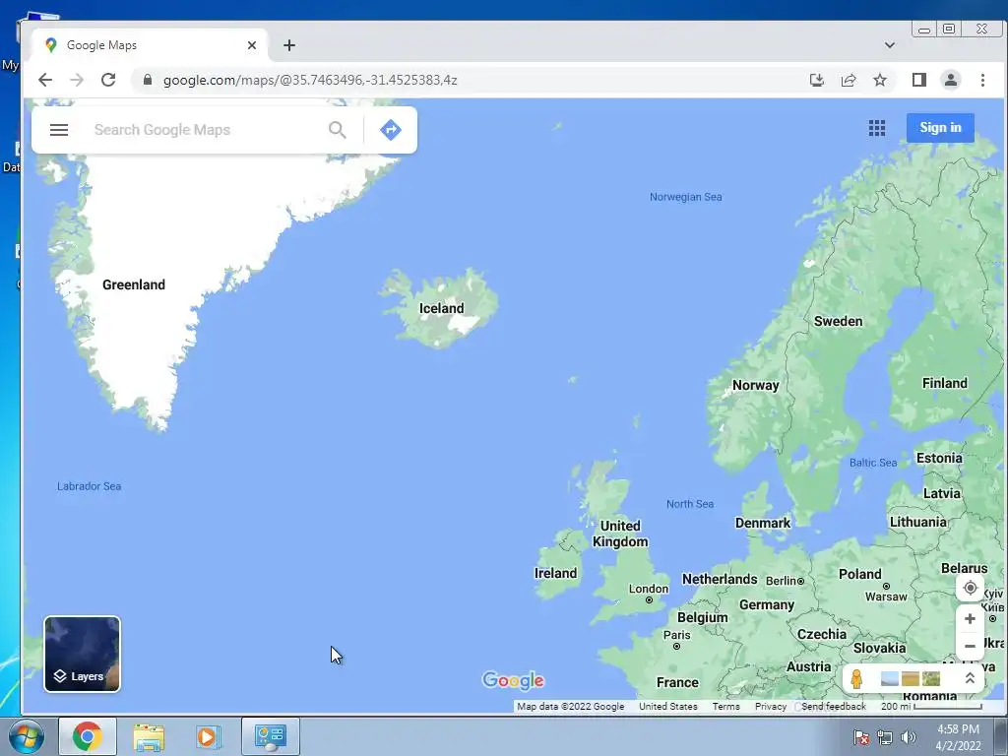The width and height of the screenshot is (1008, 756).
Task: Click the install app icon in address bar
Action: tap(816, 80)
